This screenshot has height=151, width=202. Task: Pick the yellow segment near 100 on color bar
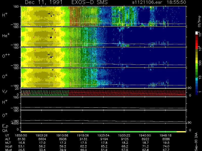click(x=196, y=62)
